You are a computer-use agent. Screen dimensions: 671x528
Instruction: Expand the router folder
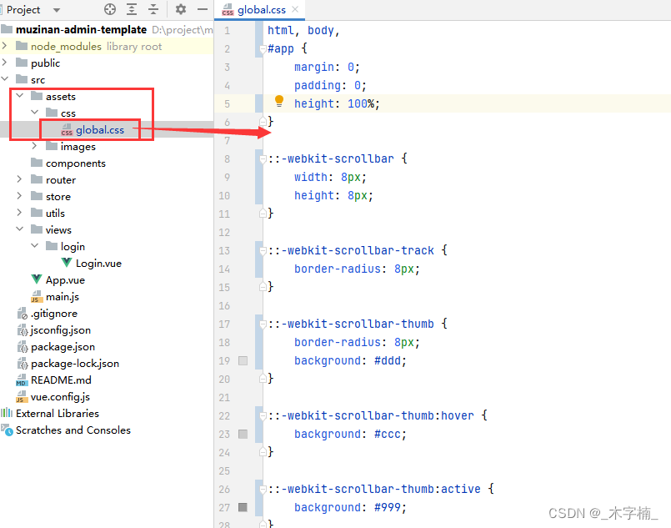[x=20, y=179]
